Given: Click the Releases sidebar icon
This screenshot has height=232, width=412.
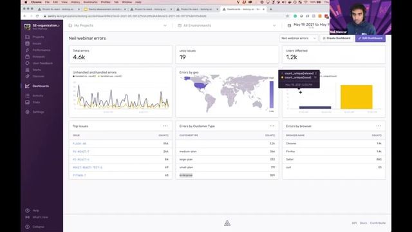Looking at the screenshot, I should 27,57.
